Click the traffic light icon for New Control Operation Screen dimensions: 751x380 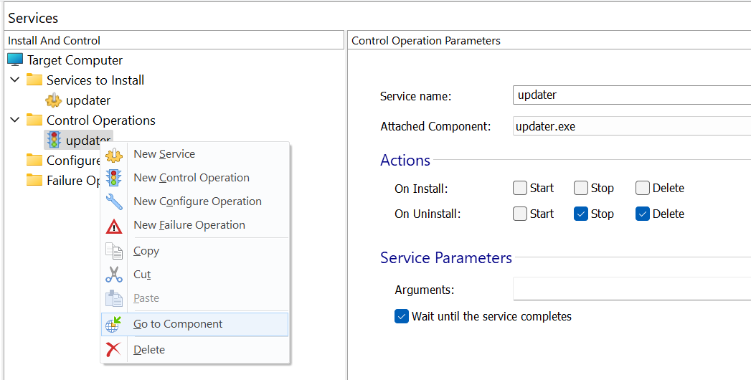[x=114, y=178]
